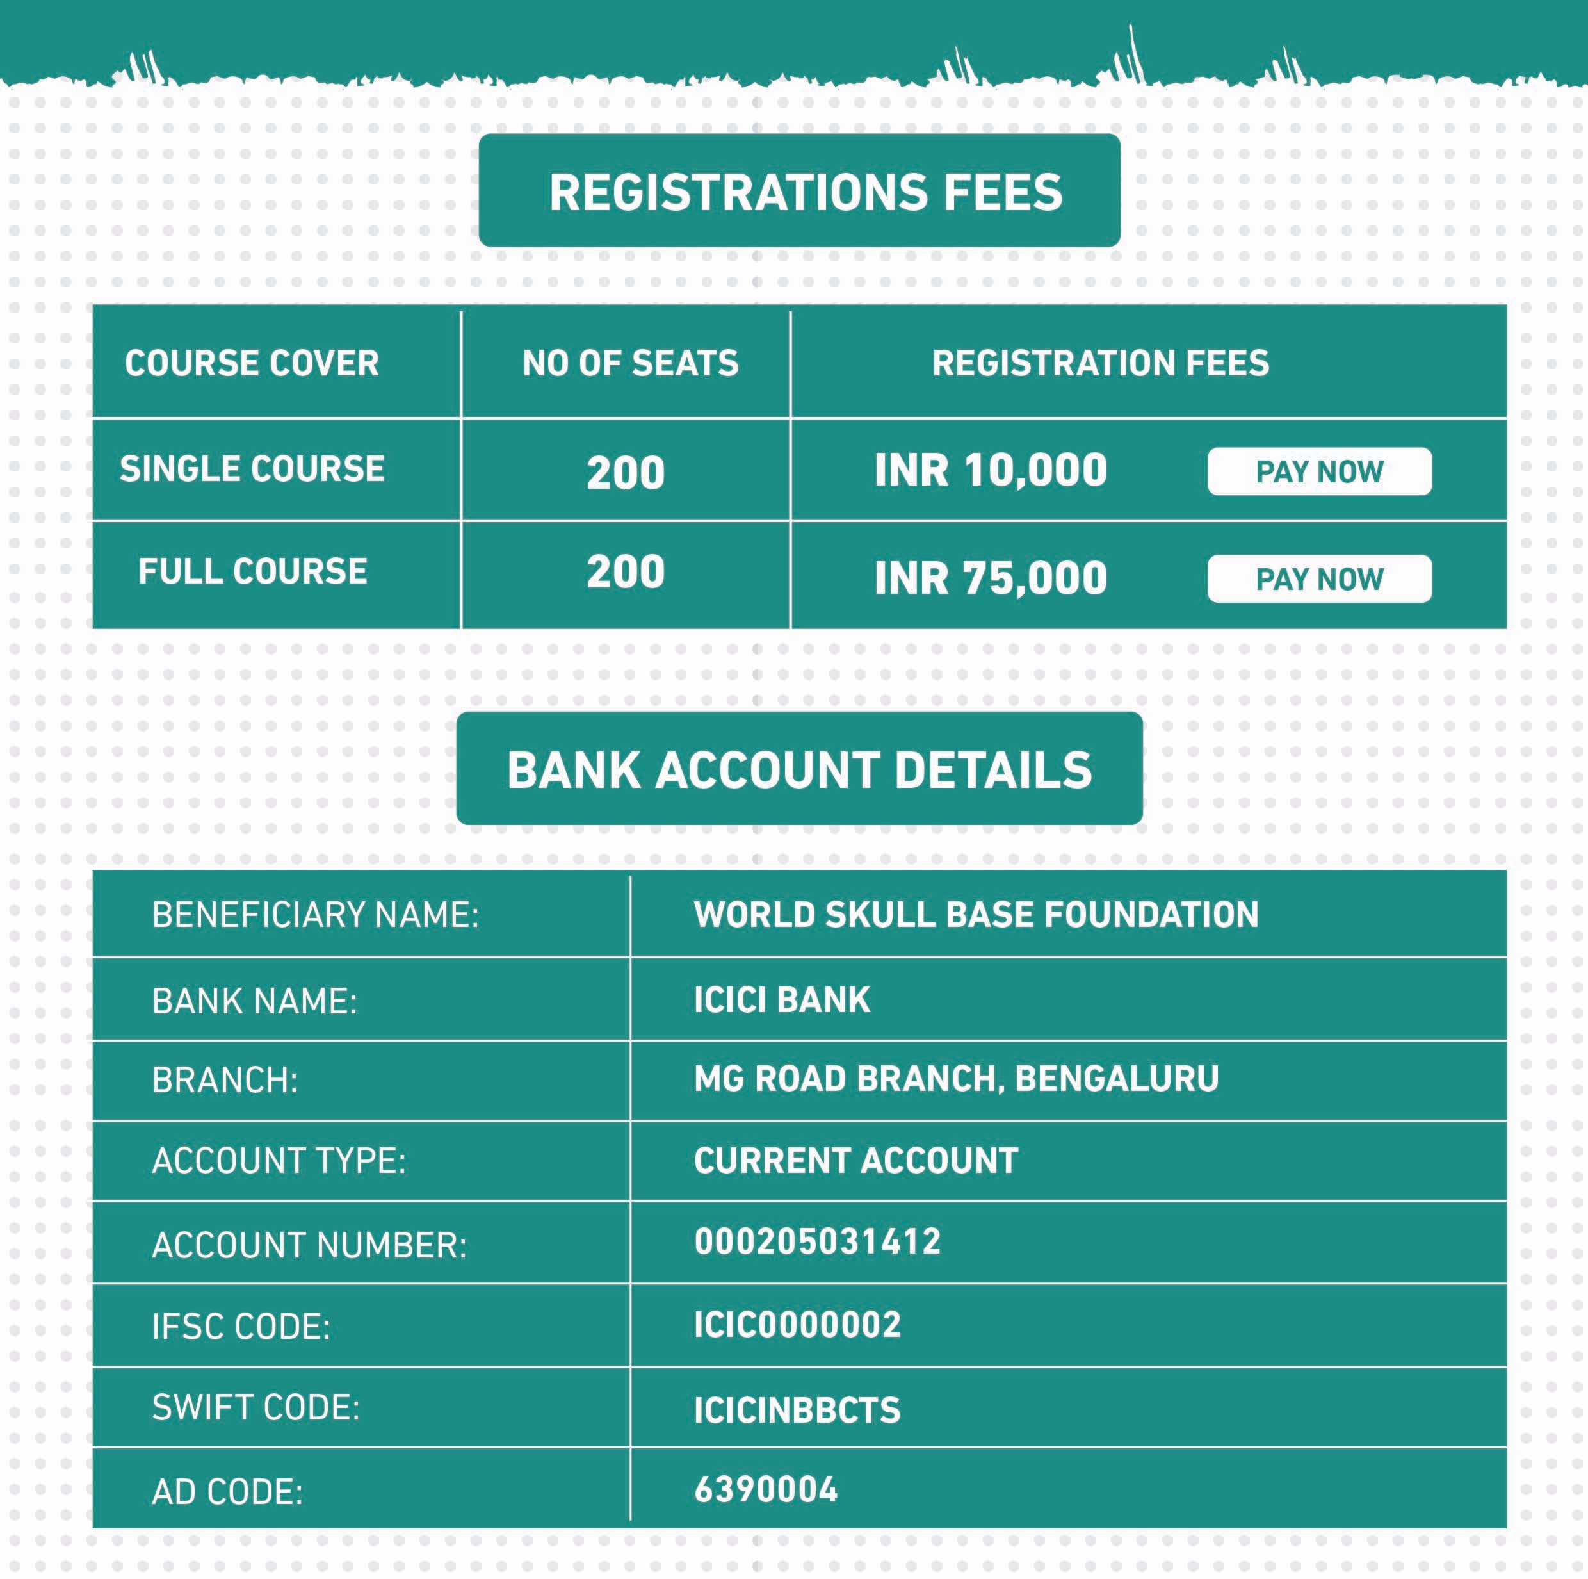The height and width of the screenshot is (1579, 1588).
Task: Click the Registration Fees column header
Action: [x=1100, y=363]
